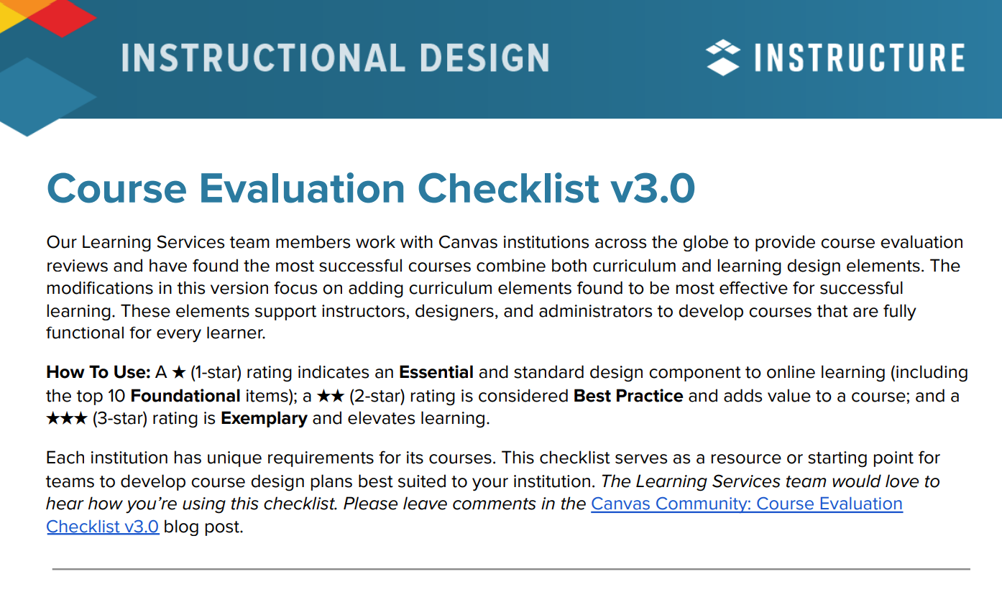Click the bold word 'Essential'
Viewport: 1002px width, 592px height.
[x=436, y=373]
